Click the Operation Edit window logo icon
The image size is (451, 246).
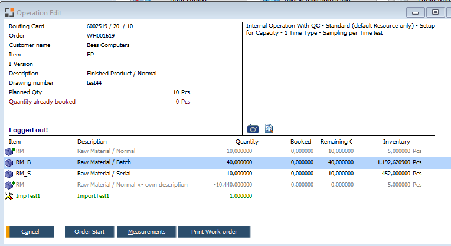9,12
